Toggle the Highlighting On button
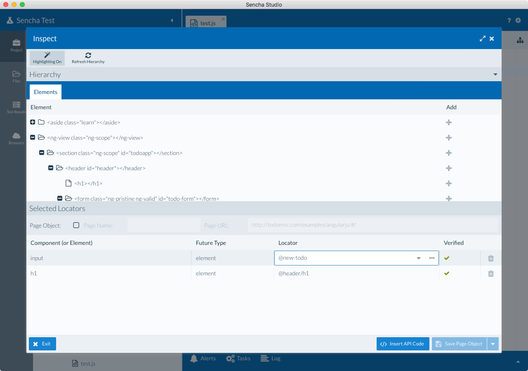This screenshot has width=528, height=371. pos(47,58)
